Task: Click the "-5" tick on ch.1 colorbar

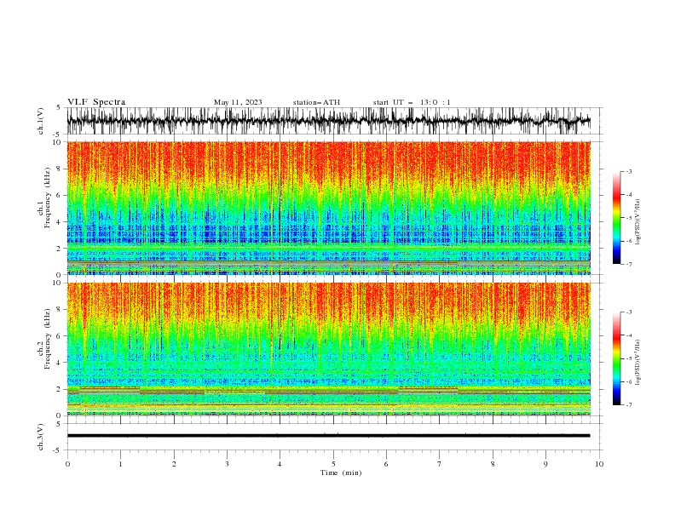Action: [x=629, y=218]
